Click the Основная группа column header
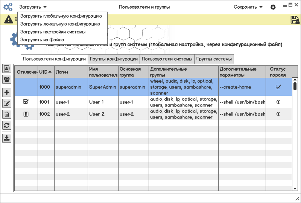This screenshot has width=301, height=203. [x=134, y=72]
